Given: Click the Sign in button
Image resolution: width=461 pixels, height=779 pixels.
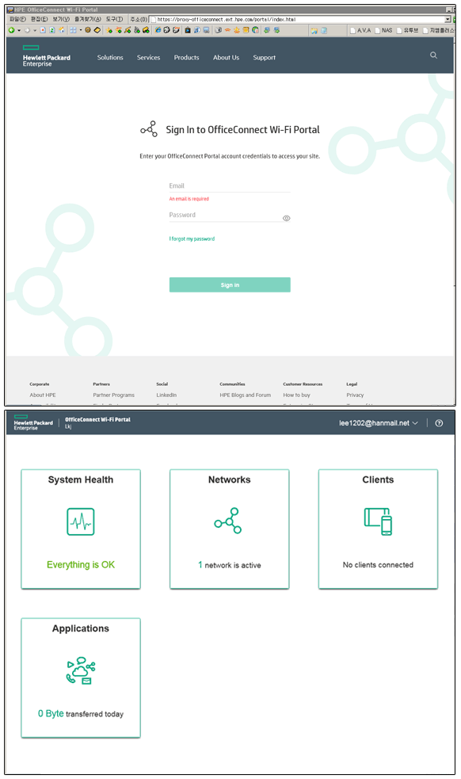Looking at the screenshot, I should [230, 284].
